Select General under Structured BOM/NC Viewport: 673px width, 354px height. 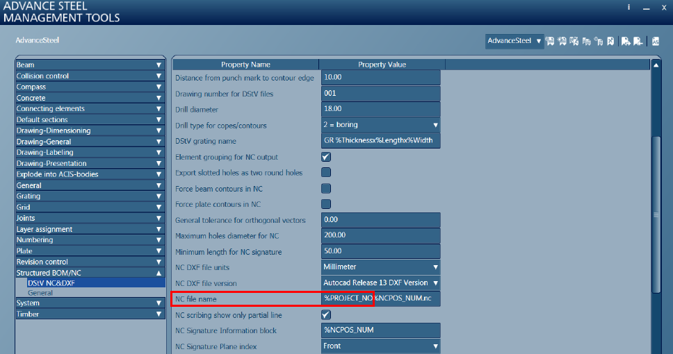40,293
